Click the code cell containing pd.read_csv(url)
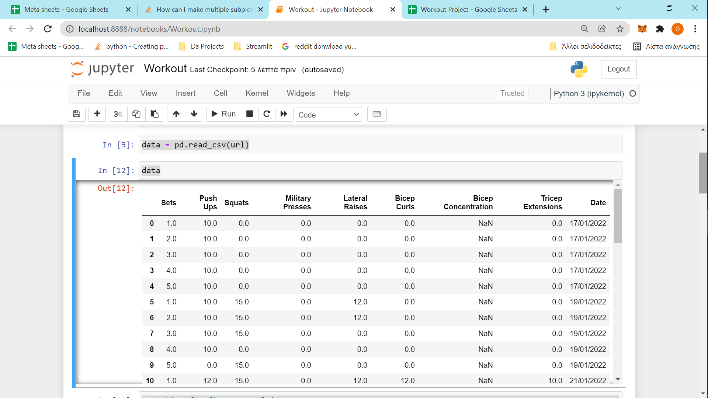Image resolution: width=708 pixels, height=398 pixels. tap(380, 145)
